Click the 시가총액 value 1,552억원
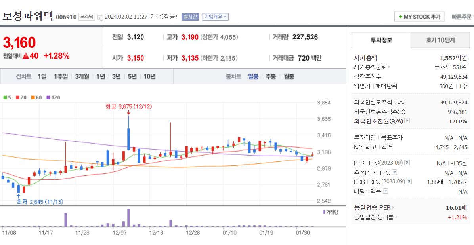The image size is (474, 245). (x=453, y=58)
